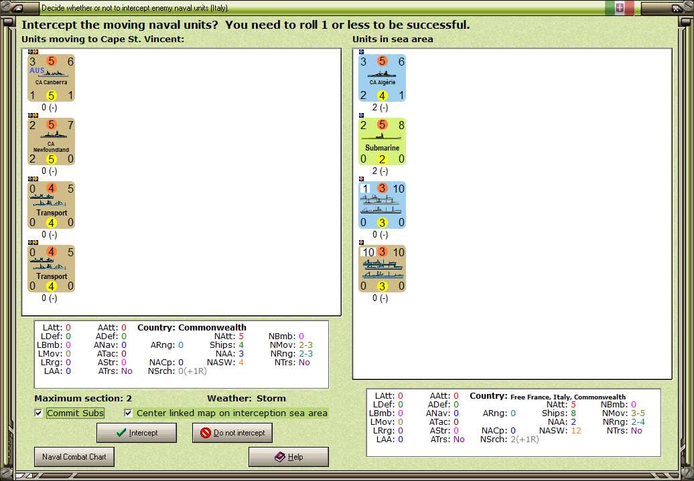
Task: Click the status dots above CA Newfoundland
Action: pyautogui.click(x=33, y=115)
